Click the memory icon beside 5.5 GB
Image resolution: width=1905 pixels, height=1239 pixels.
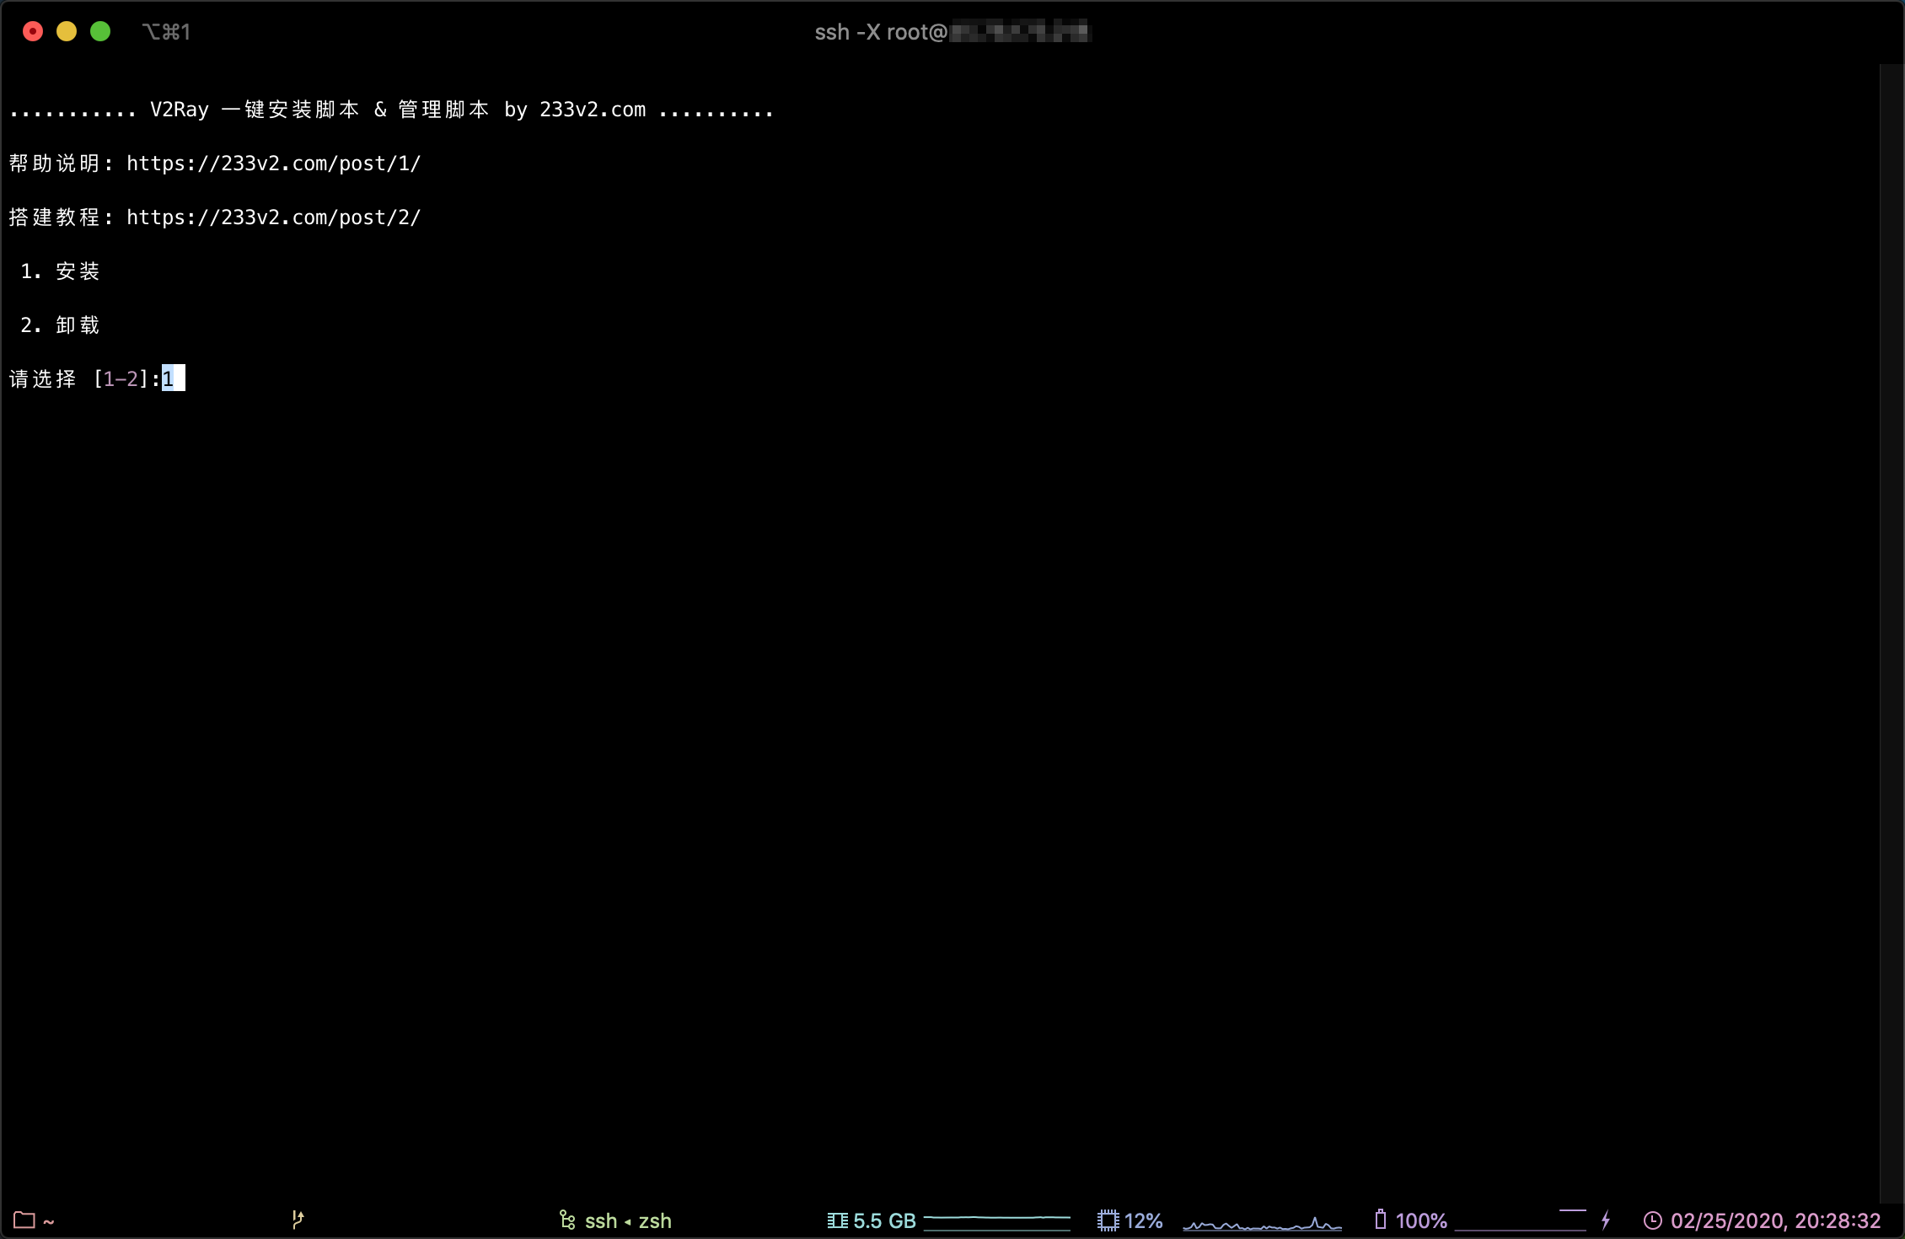click(837, 1220)
